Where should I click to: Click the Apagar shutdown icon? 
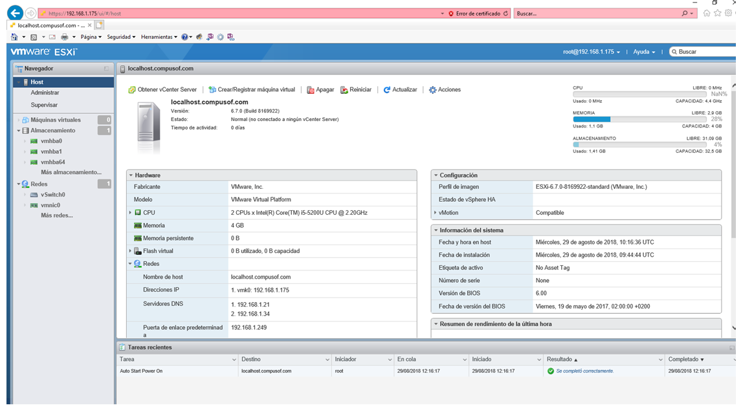pos(311,90)
